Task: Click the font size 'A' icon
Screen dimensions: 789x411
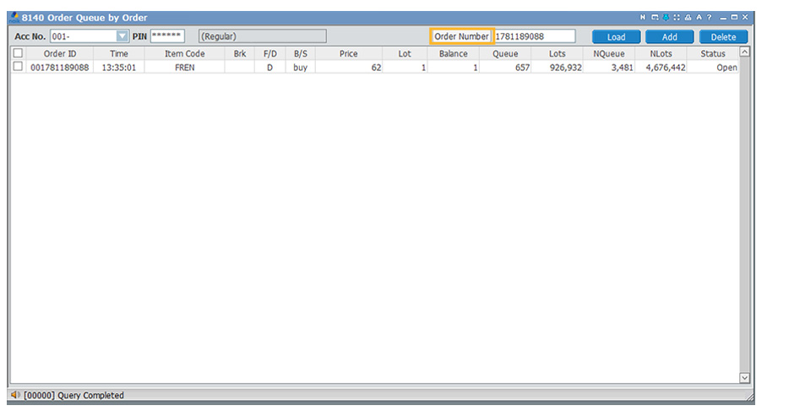Action: (699, 18)
